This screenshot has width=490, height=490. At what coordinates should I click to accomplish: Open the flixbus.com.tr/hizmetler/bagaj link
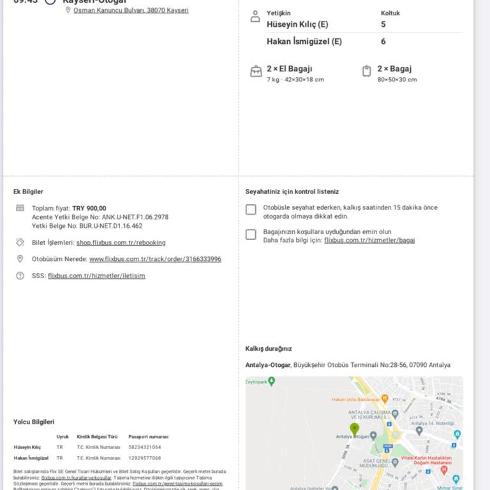click(x=369, y=240)
